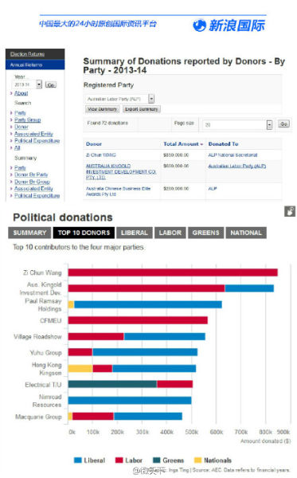Open the GREENS tab
This screenshot has width=297, height=478.
click(x=206, y=233)
